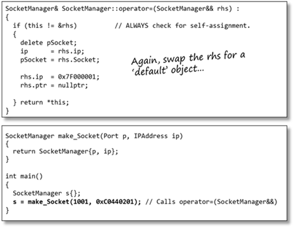Image resolution: width=294 pixels, height=228 pixels.
Task: Click the handwritten 'Again, swap the rhs' note
Action: coord(188,58)
